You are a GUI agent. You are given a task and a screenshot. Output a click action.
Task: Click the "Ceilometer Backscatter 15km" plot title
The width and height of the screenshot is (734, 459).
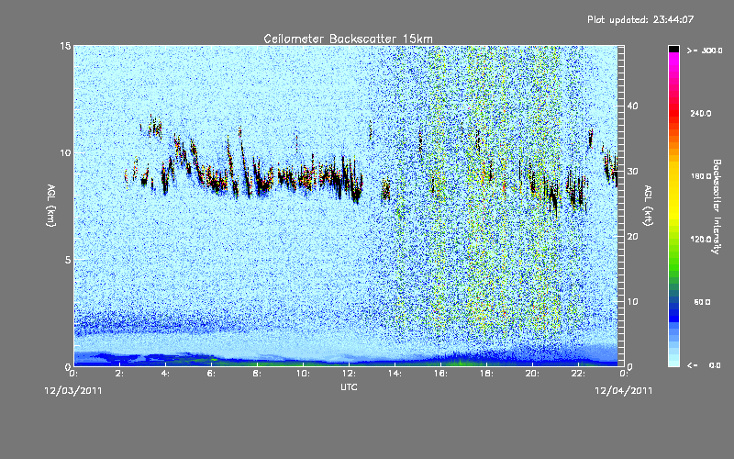(x=348, y=39)
